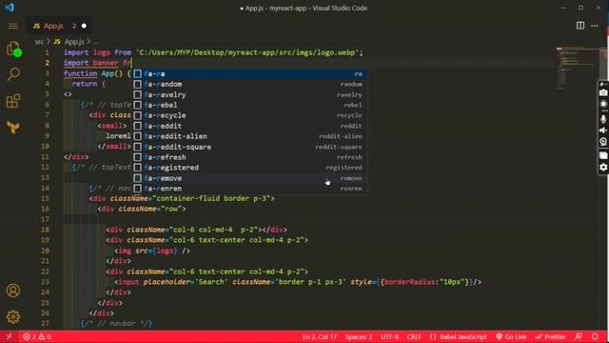The height and width of the screenshot is (343, 609).
Task: Close the unsaved App.js tab dot
Action: pyautogui.click(x=84, y=26)
